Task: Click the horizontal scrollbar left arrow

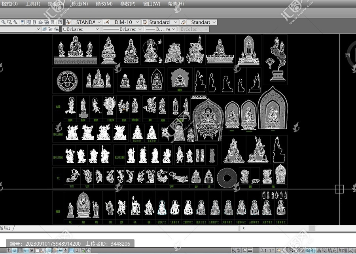Action: click(244, 228)
